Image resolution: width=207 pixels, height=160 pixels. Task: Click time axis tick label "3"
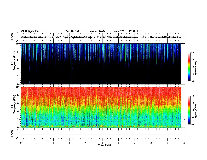point(70,143)
